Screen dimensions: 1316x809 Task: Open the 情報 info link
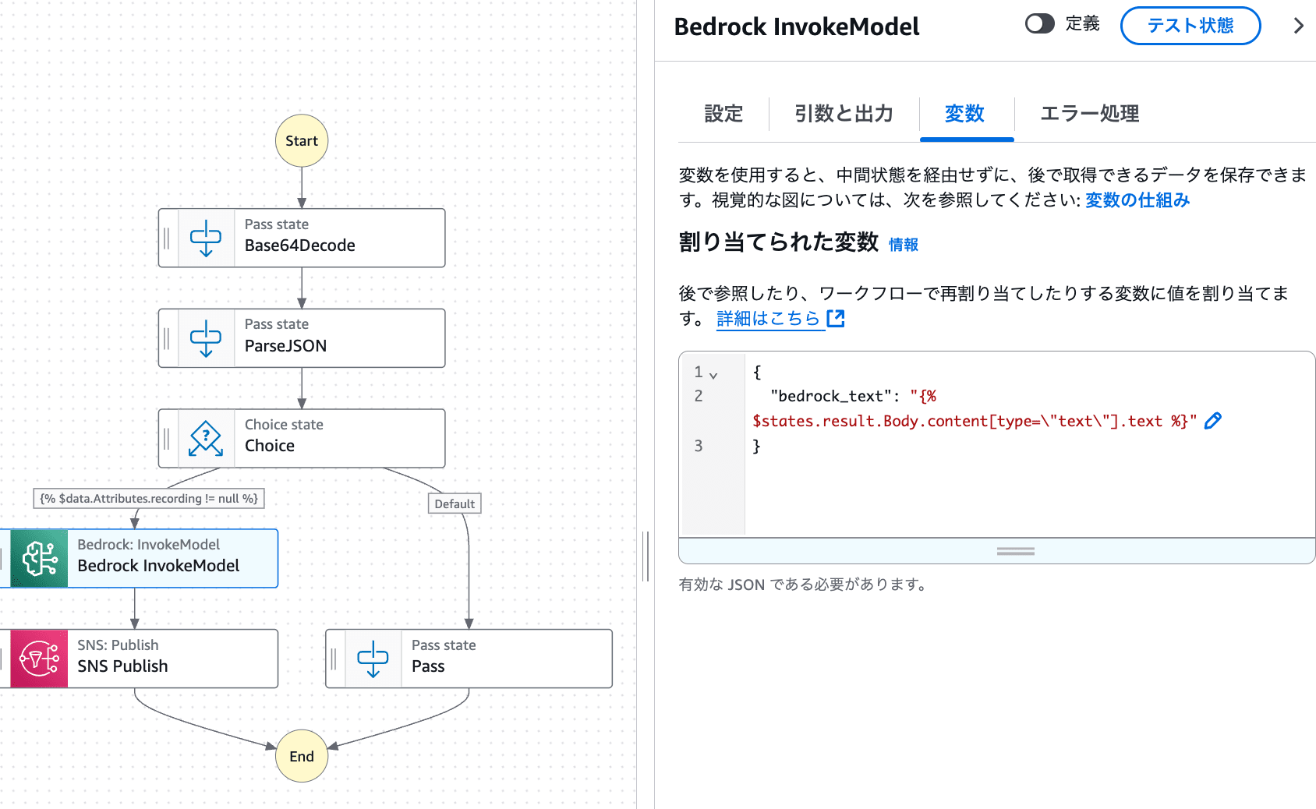[904, 245]
